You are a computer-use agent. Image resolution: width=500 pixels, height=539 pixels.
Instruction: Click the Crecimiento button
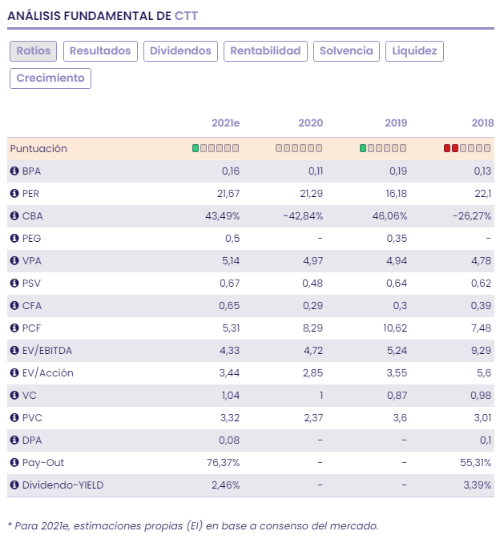[50, 78]
